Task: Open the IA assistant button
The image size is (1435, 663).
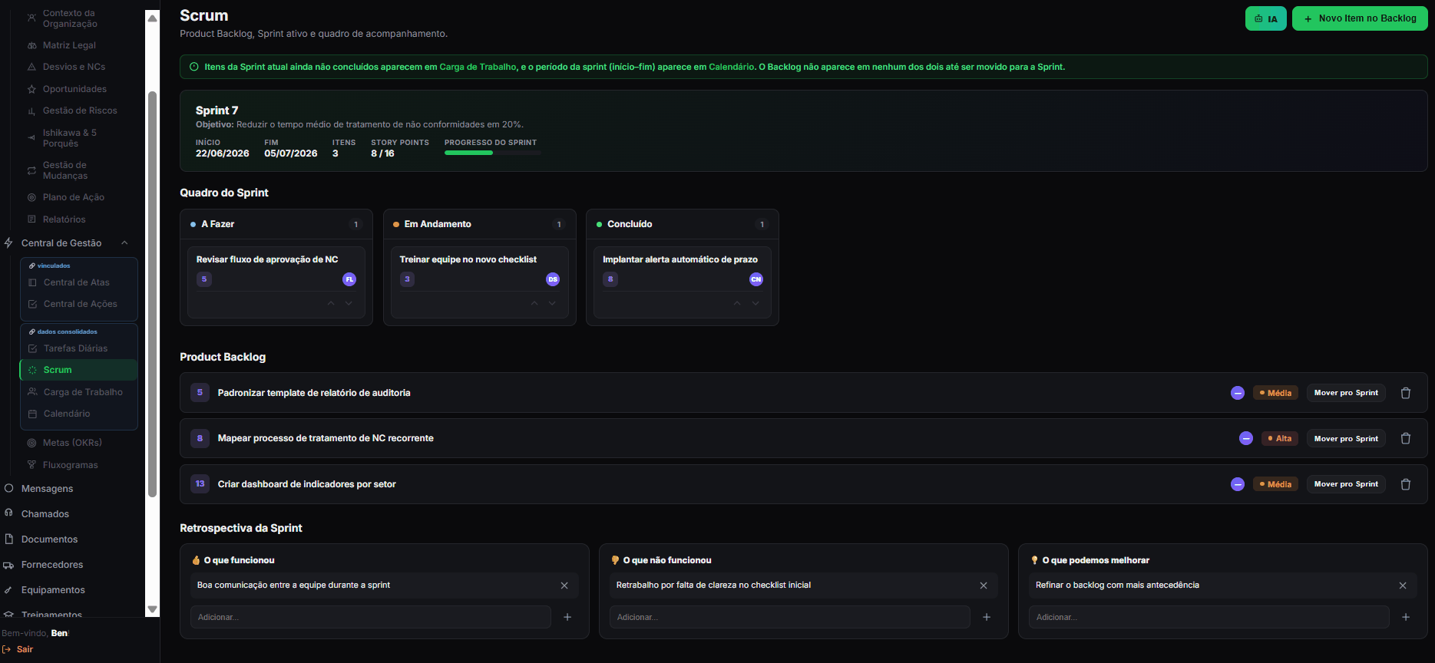Action: [x=1265, y=18]
